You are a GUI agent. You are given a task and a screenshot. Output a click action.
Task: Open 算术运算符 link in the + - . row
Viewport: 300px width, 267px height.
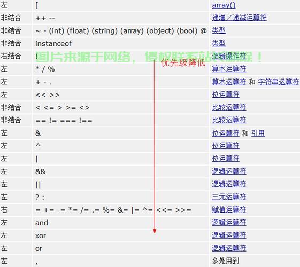tap(229, 82)
